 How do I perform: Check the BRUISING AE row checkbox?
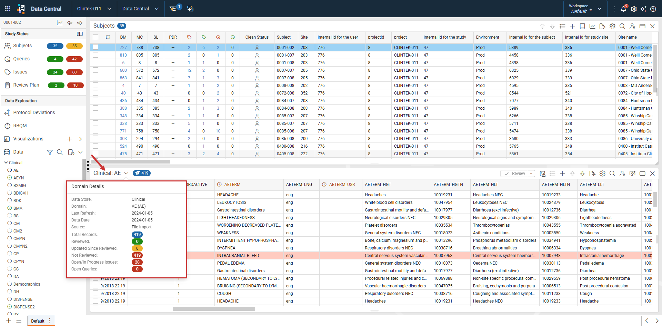[96, 286]
